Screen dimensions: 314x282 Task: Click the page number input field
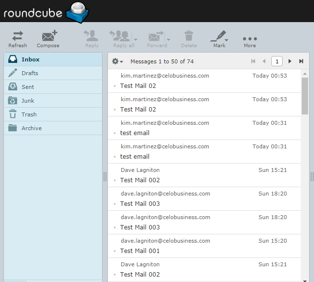[x=277, y=61]
